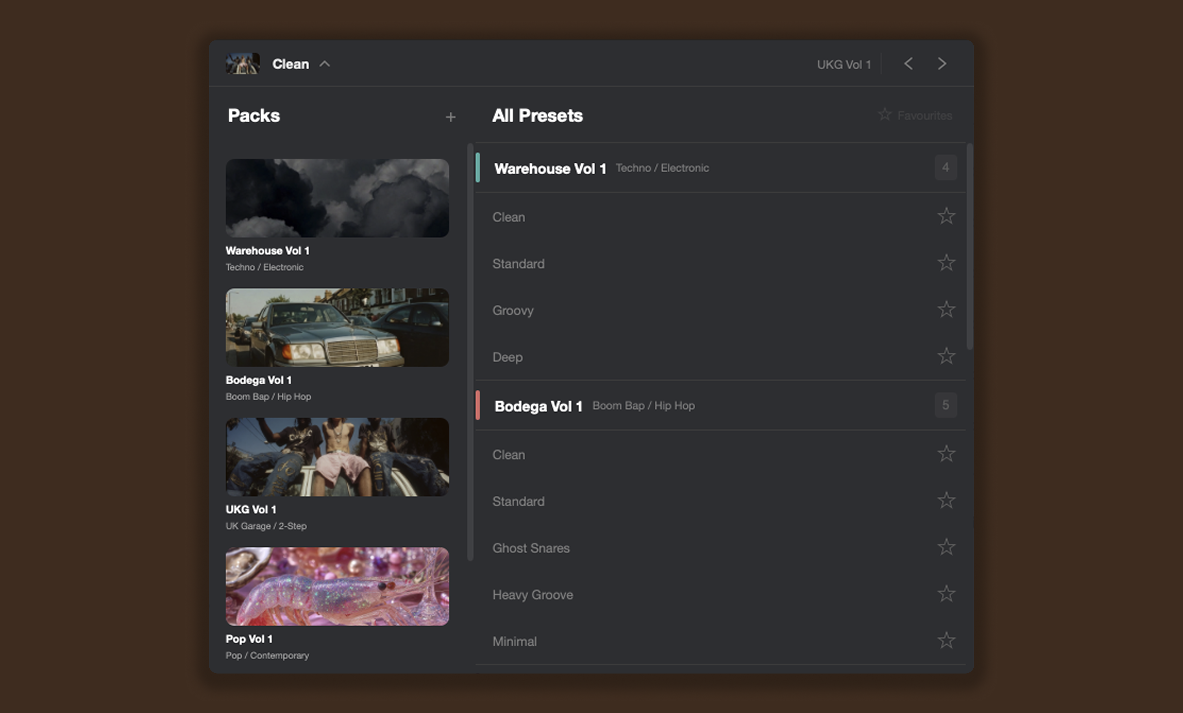Select the Standard preset under Warehouse Vol 1
1183x713 pixels.
pyautogui.click(x=518, y=264)
